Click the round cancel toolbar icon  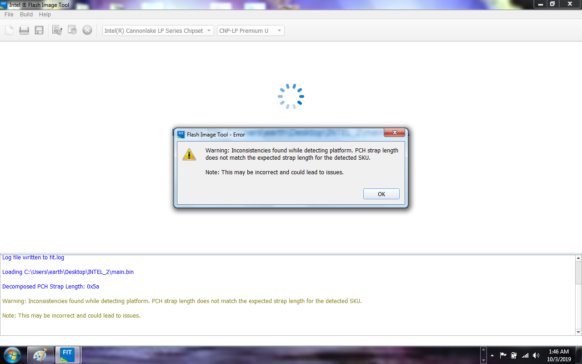tap(87, 30)
